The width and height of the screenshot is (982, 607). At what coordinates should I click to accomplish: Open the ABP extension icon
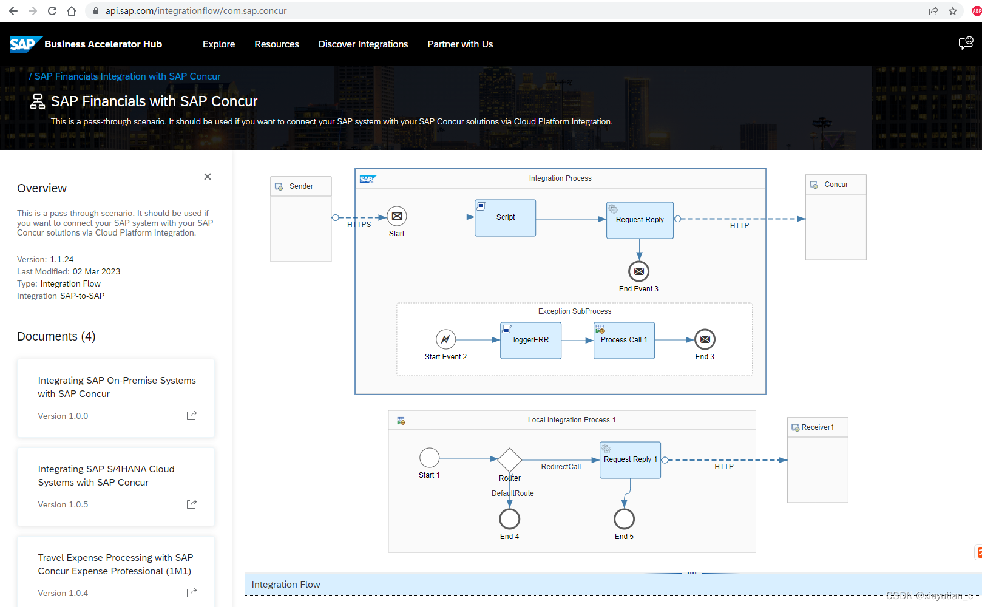point(977,11)
